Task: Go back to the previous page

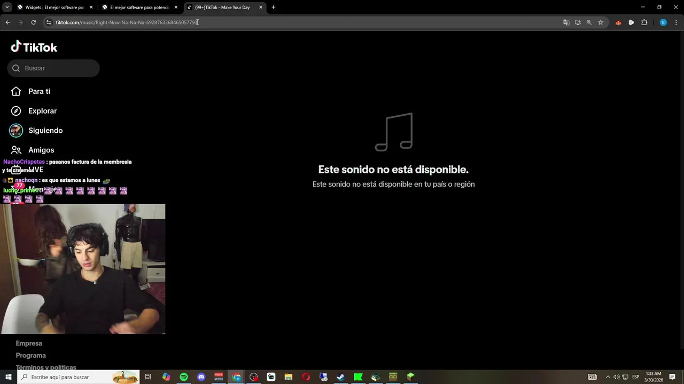Action: coord(7,22)
